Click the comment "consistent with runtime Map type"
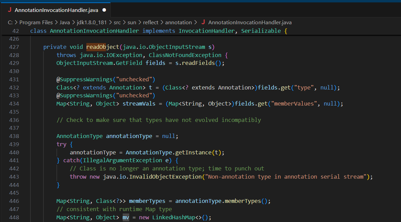This screenshot has width=401, height=222. tap(114, 209)
